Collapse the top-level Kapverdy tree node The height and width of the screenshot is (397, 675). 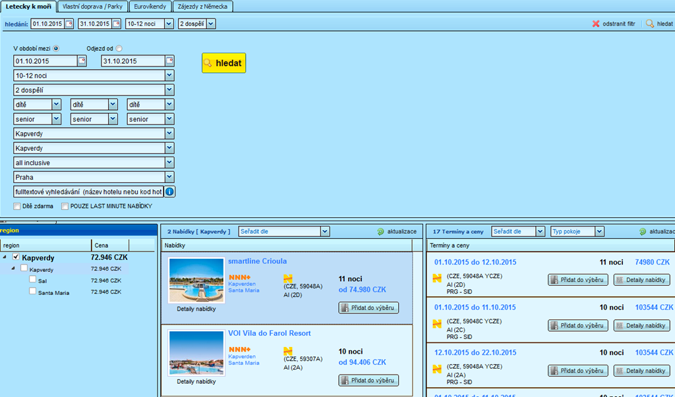(5, 257)
